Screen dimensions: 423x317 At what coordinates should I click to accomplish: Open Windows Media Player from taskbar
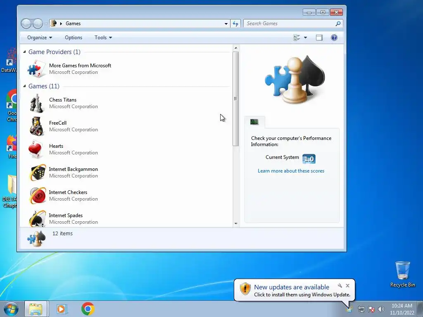click(x=62, y=309)
